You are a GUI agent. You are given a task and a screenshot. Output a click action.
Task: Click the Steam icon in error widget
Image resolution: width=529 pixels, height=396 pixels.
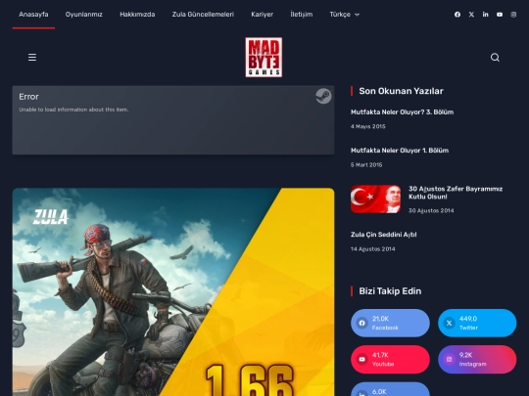tap(323, 96)
